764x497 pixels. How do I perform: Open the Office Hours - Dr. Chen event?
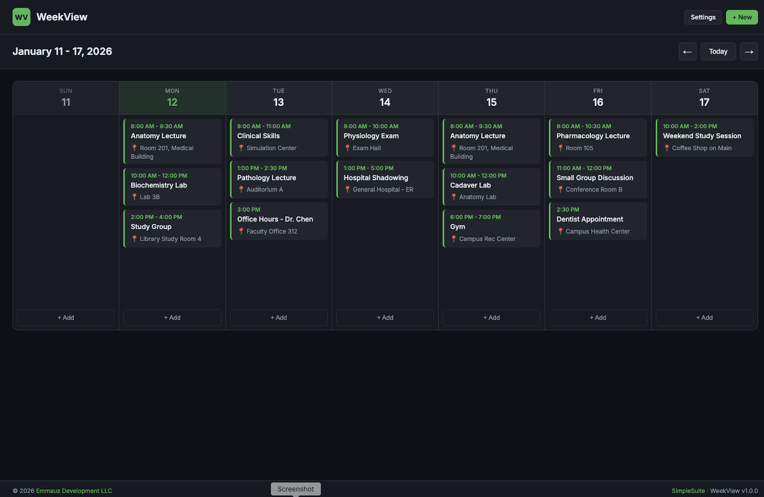[x=278, y=221]
